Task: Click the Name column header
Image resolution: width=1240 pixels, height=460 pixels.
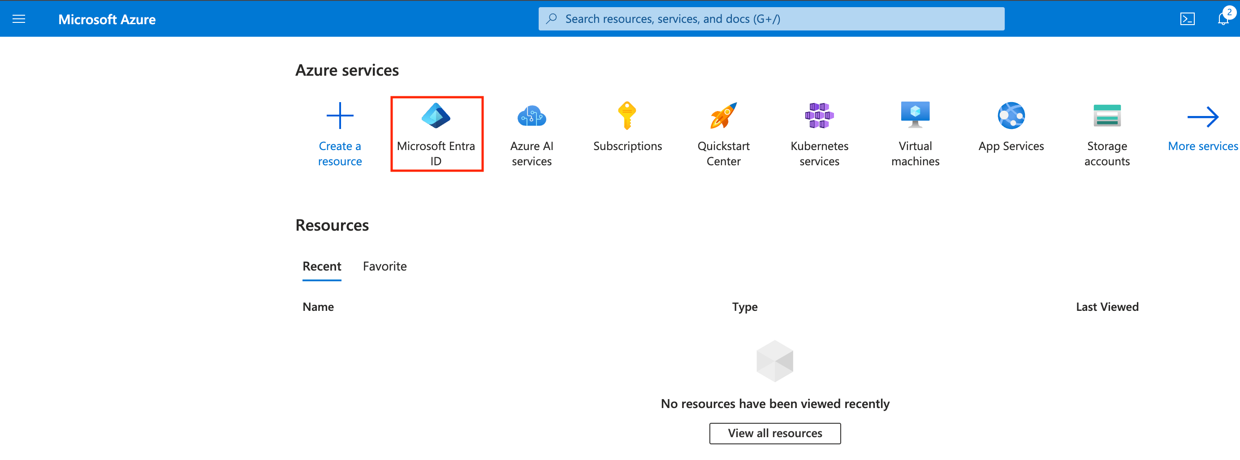Action: click(318, 306)
